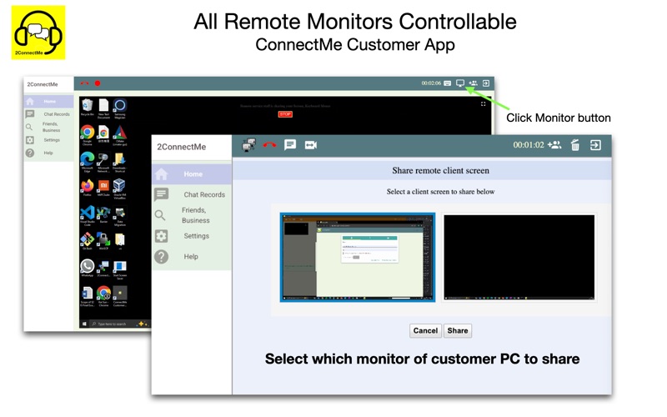Click the switch camera icon in front window toolbar
Screen dimensions: 667x417
point(310,145)
